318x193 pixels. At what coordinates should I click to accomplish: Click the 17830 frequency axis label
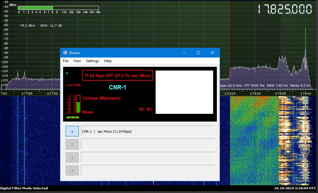pos(255,93)
